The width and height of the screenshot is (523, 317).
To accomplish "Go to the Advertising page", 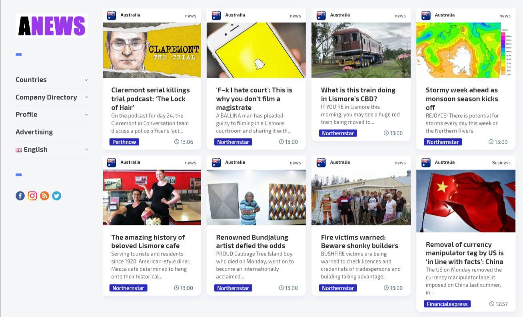I will coord(34,132).
